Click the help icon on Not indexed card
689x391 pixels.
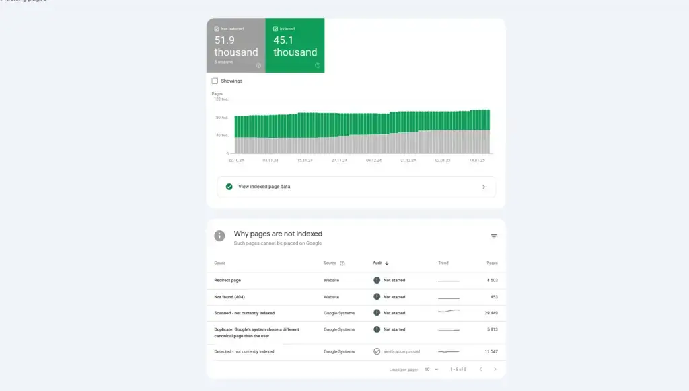(x=258, y=65)
